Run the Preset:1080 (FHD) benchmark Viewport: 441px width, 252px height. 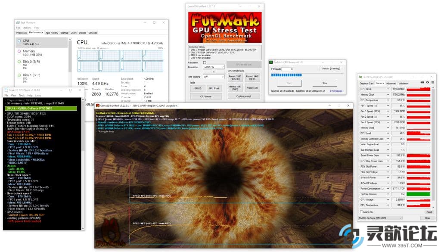pos(235,88)
